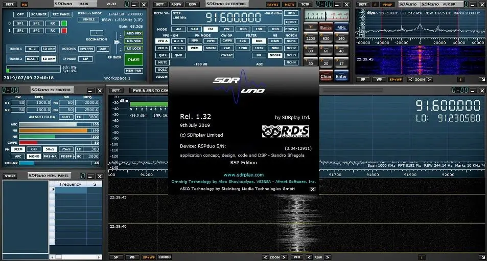This screenshot has width=487, height=261.
Task: Switch the FM audio to MONO
Action: (x=34, y=156)
